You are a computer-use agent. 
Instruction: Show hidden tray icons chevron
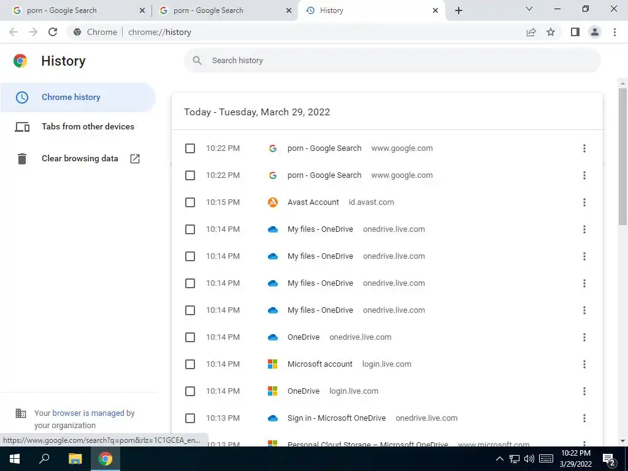[x=500, y=459]
